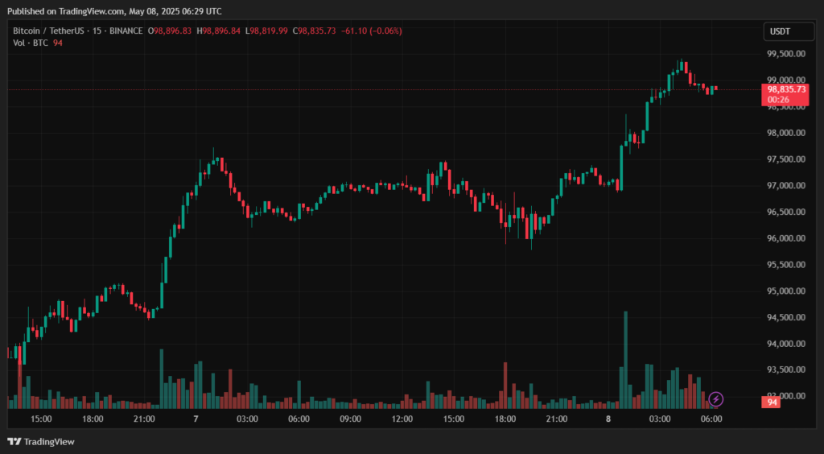
Task: Click the 96,000.00 price axis label
Action: pyautogui.click(x=786, y=238)
